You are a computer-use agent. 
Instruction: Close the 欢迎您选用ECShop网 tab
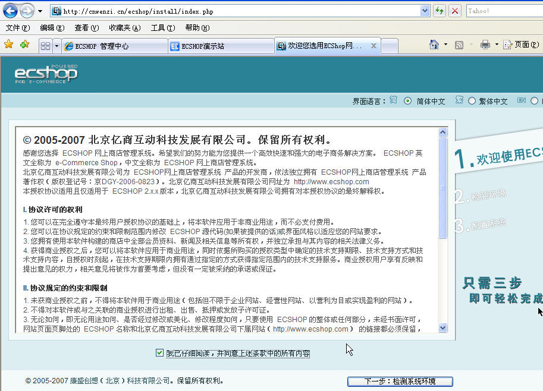tap(373, 46)
